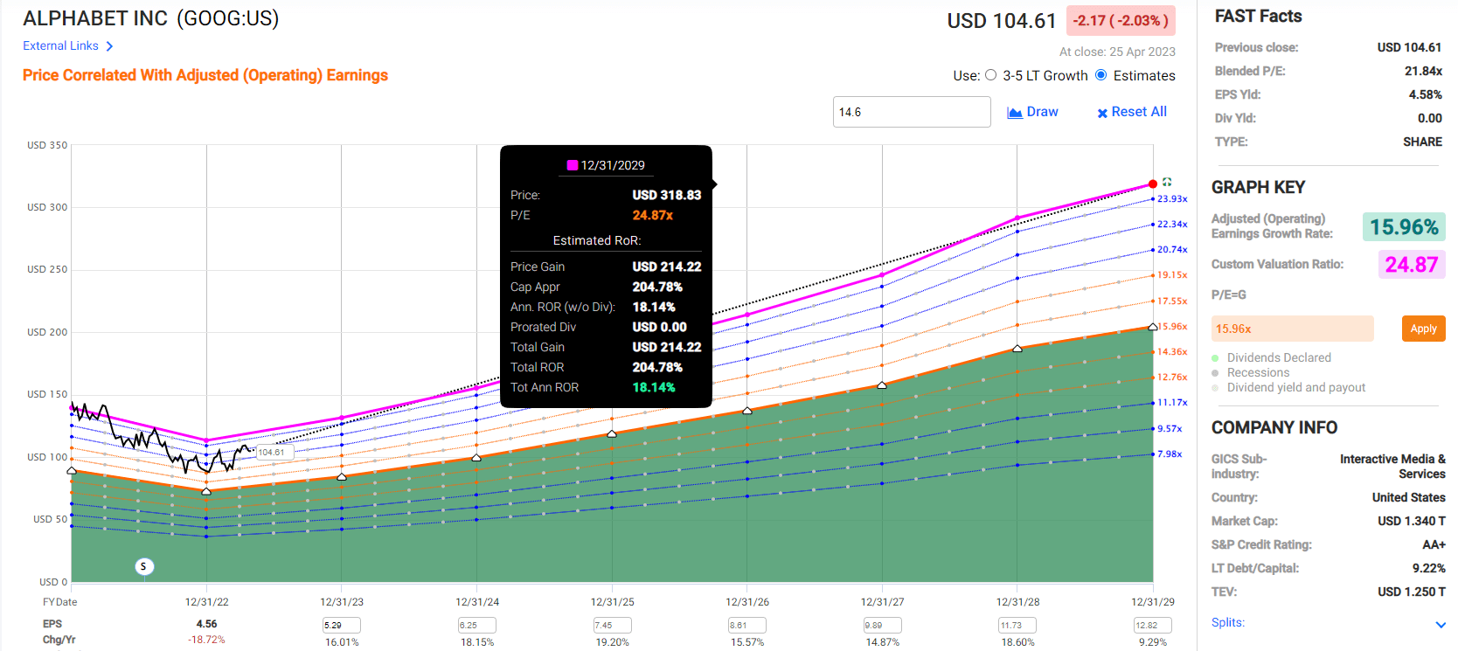Image resolution: width=1458 pixels, height=651 pixels.
Task: Click the small green refresh icon near red dot
Action: 1167,182
